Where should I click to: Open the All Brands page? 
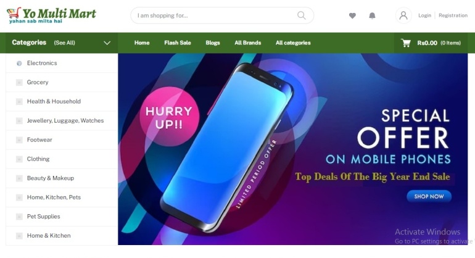(x=248, y=43)
